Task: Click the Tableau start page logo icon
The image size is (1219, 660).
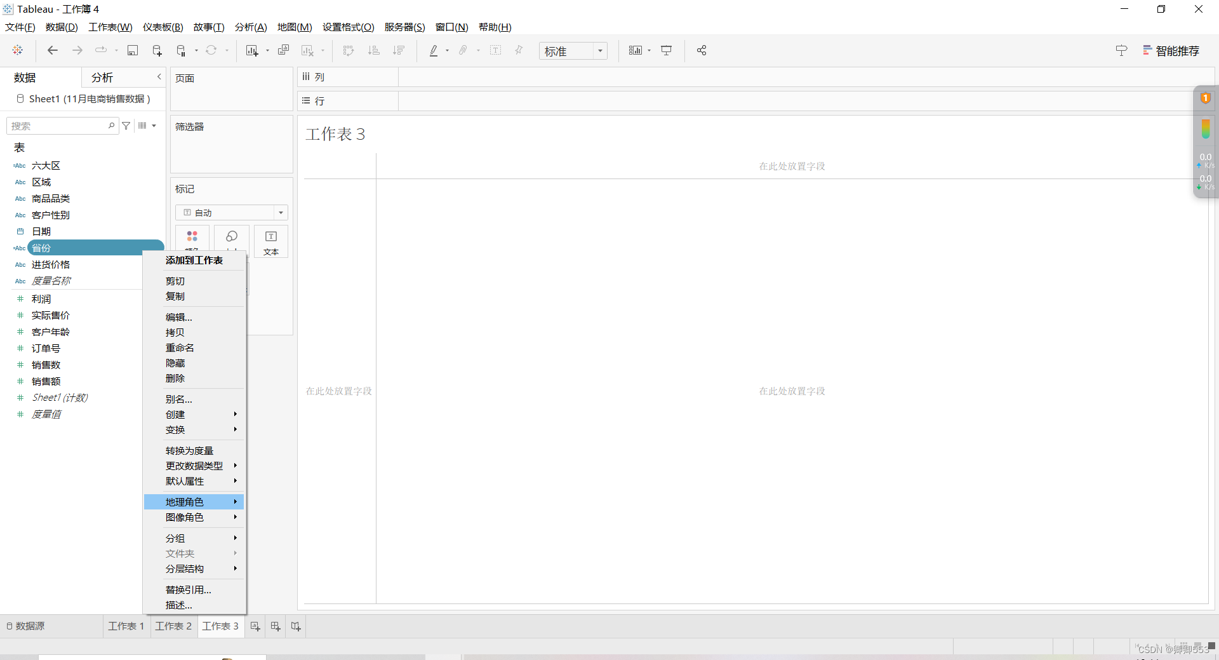Action: [18, 50]
